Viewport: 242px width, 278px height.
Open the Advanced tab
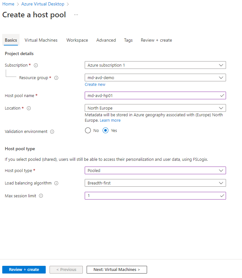click(106, 40)
